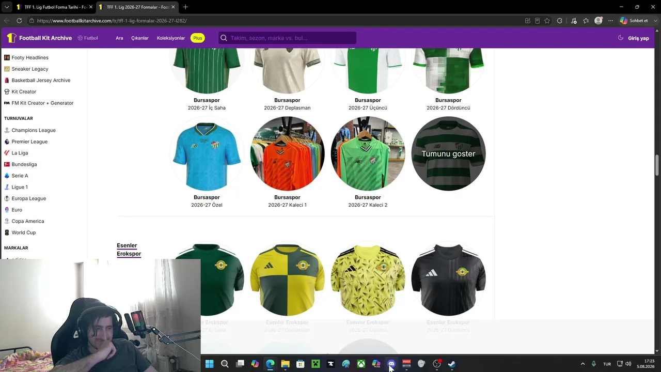Click the Footy Headlines sidebar icon

(x=7, y=57)
